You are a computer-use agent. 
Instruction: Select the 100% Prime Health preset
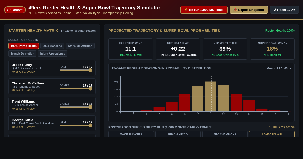23,46
